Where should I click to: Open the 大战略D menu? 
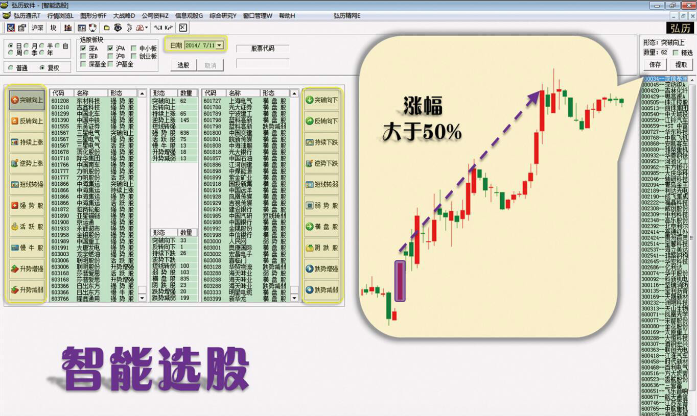pos(124,16)
